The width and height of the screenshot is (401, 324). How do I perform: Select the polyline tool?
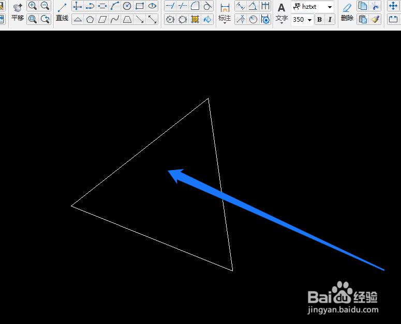pos(90,6)
